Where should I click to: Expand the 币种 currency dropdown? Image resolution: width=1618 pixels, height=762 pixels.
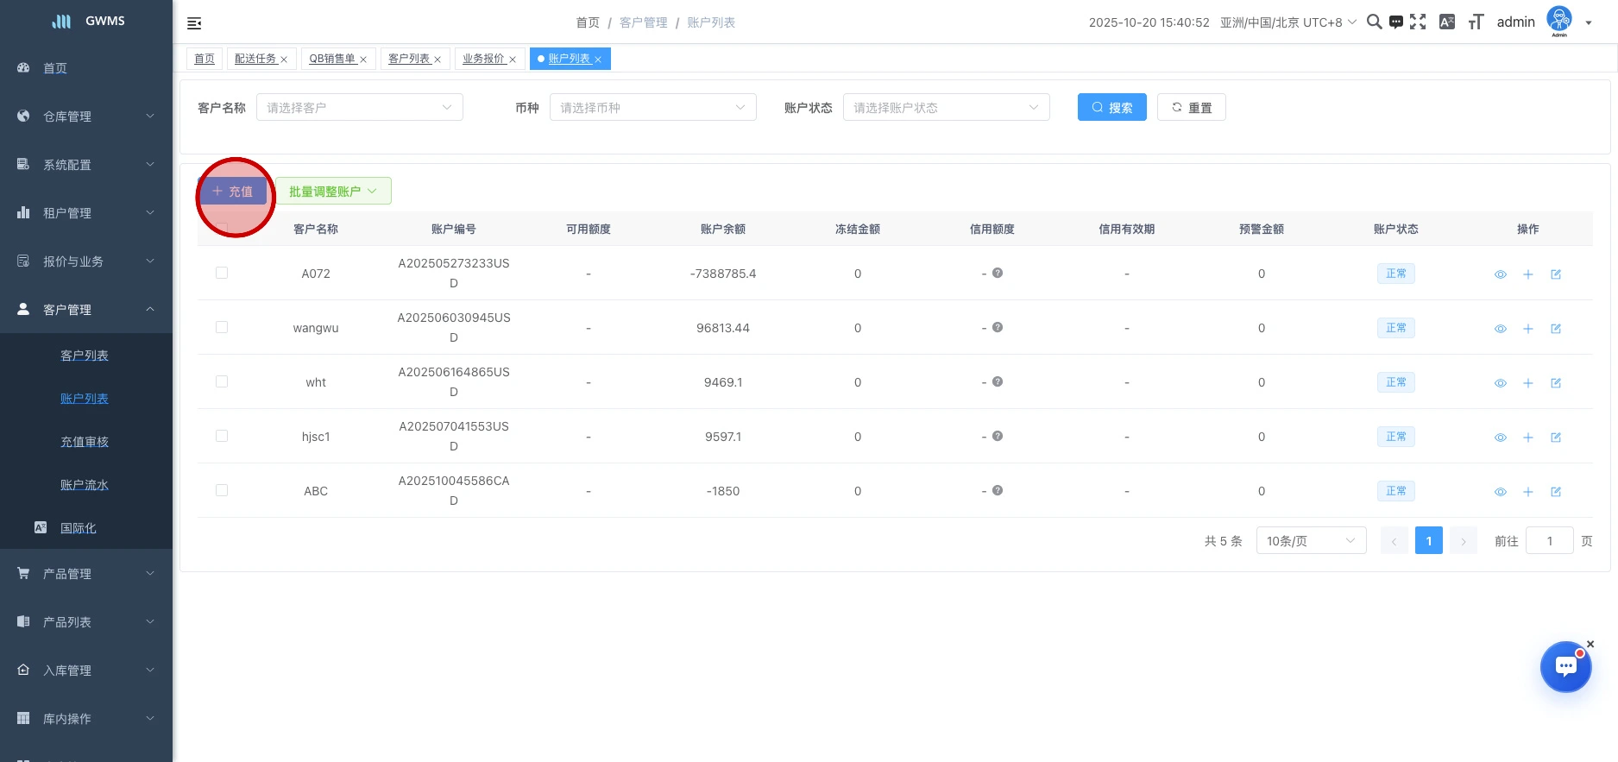(652, 108)
